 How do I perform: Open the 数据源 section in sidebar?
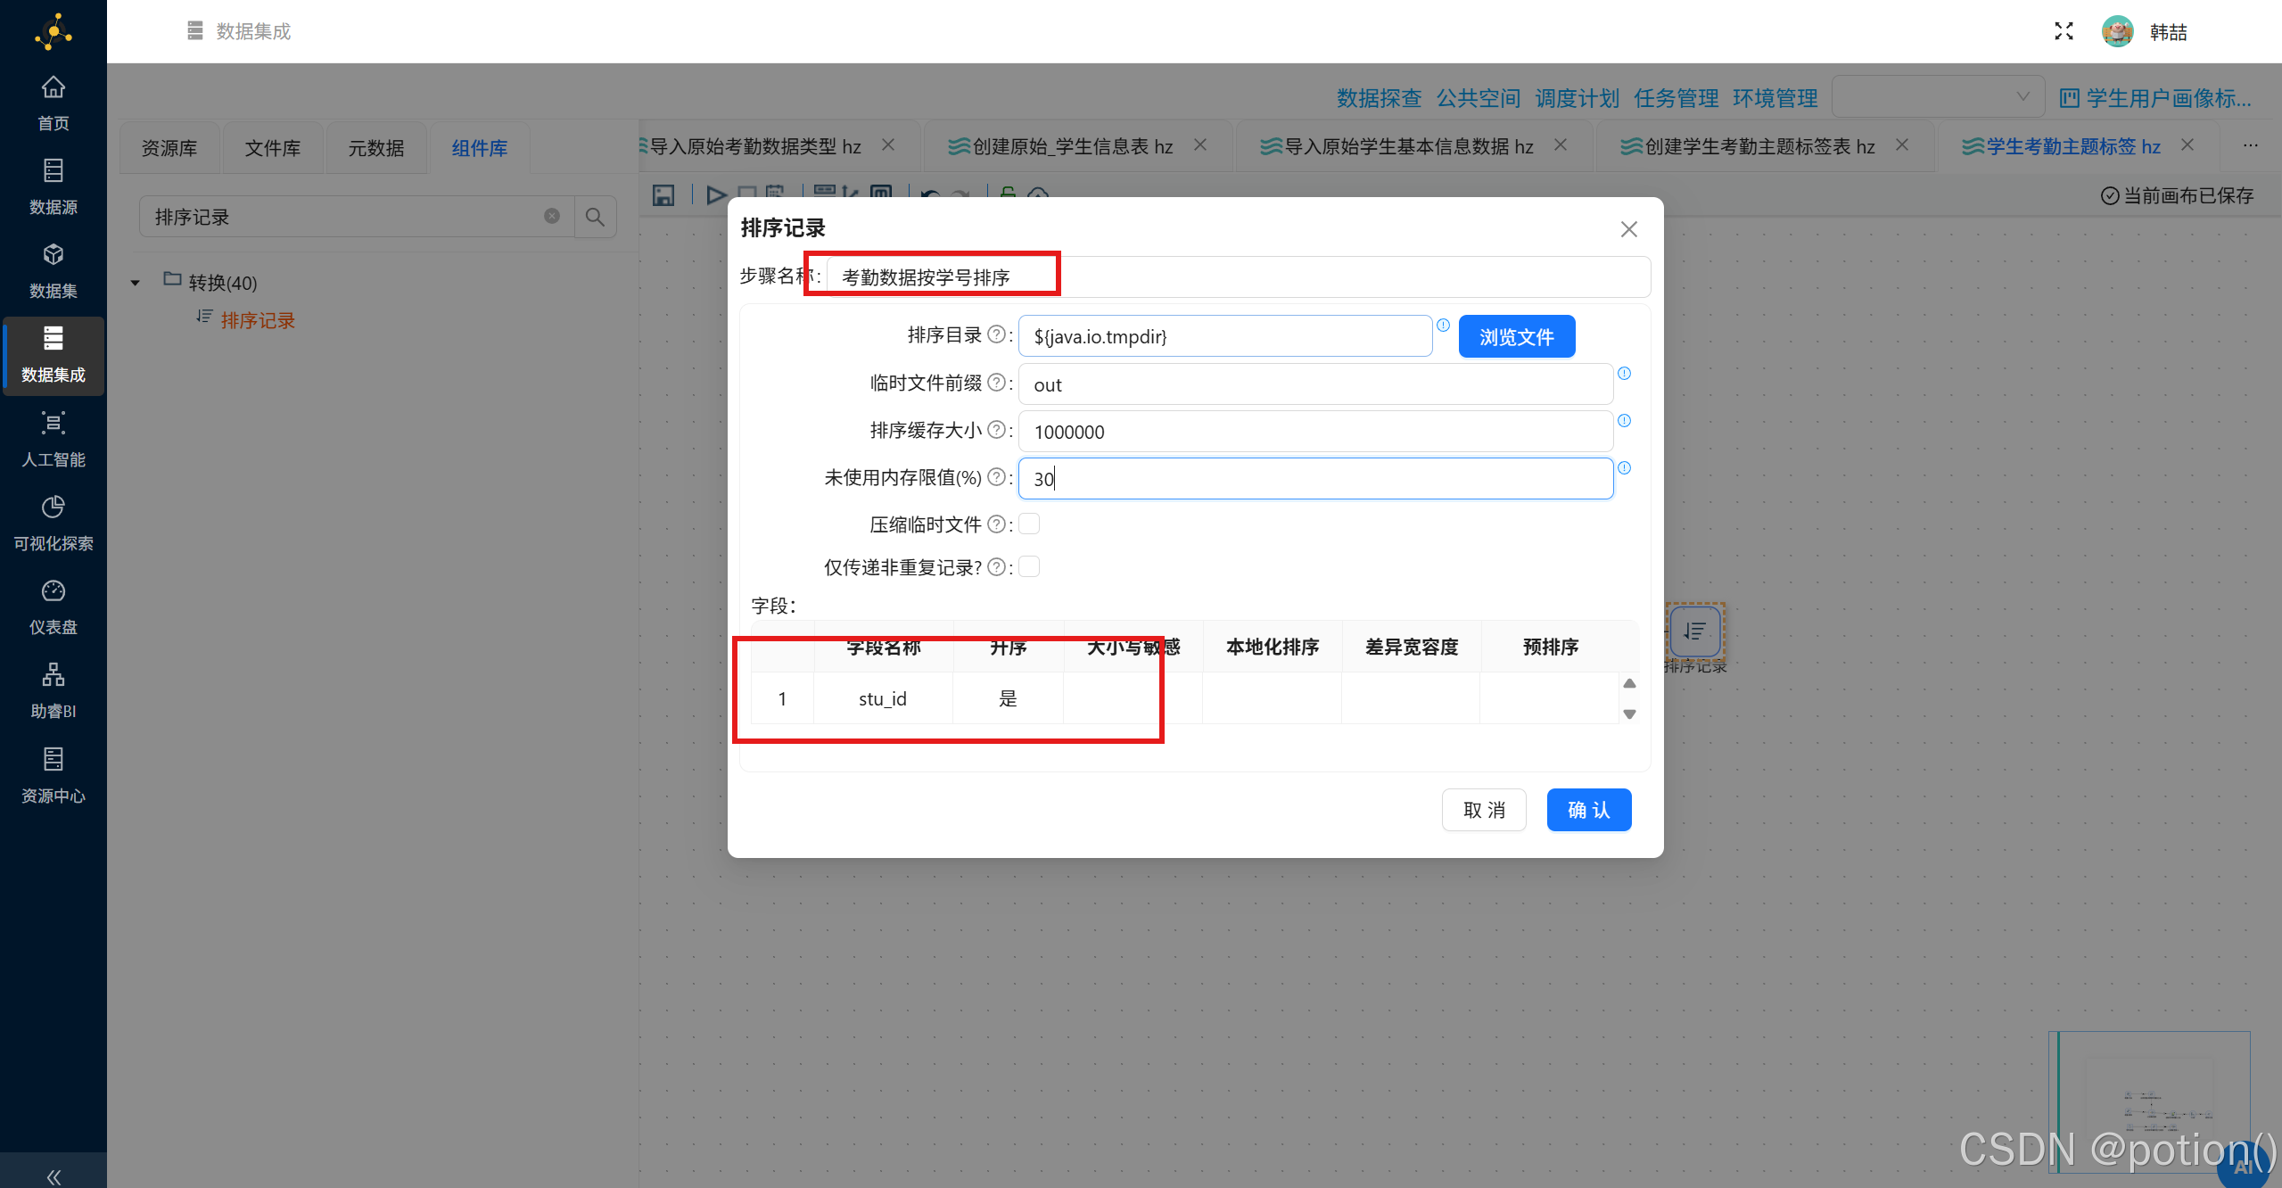(54, 188)
